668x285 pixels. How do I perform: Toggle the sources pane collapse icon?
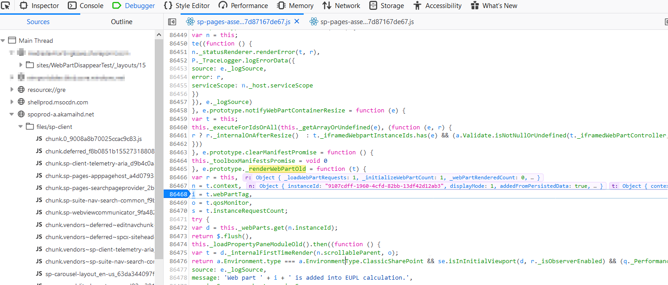pos(172,22)
